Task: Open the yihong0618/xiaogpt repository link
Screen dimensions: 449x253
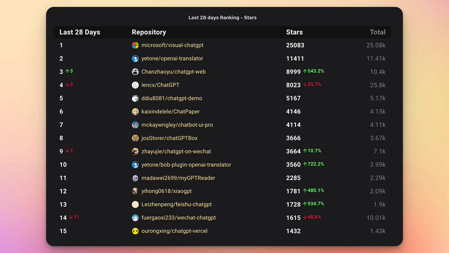Action: tap(167, 191)
